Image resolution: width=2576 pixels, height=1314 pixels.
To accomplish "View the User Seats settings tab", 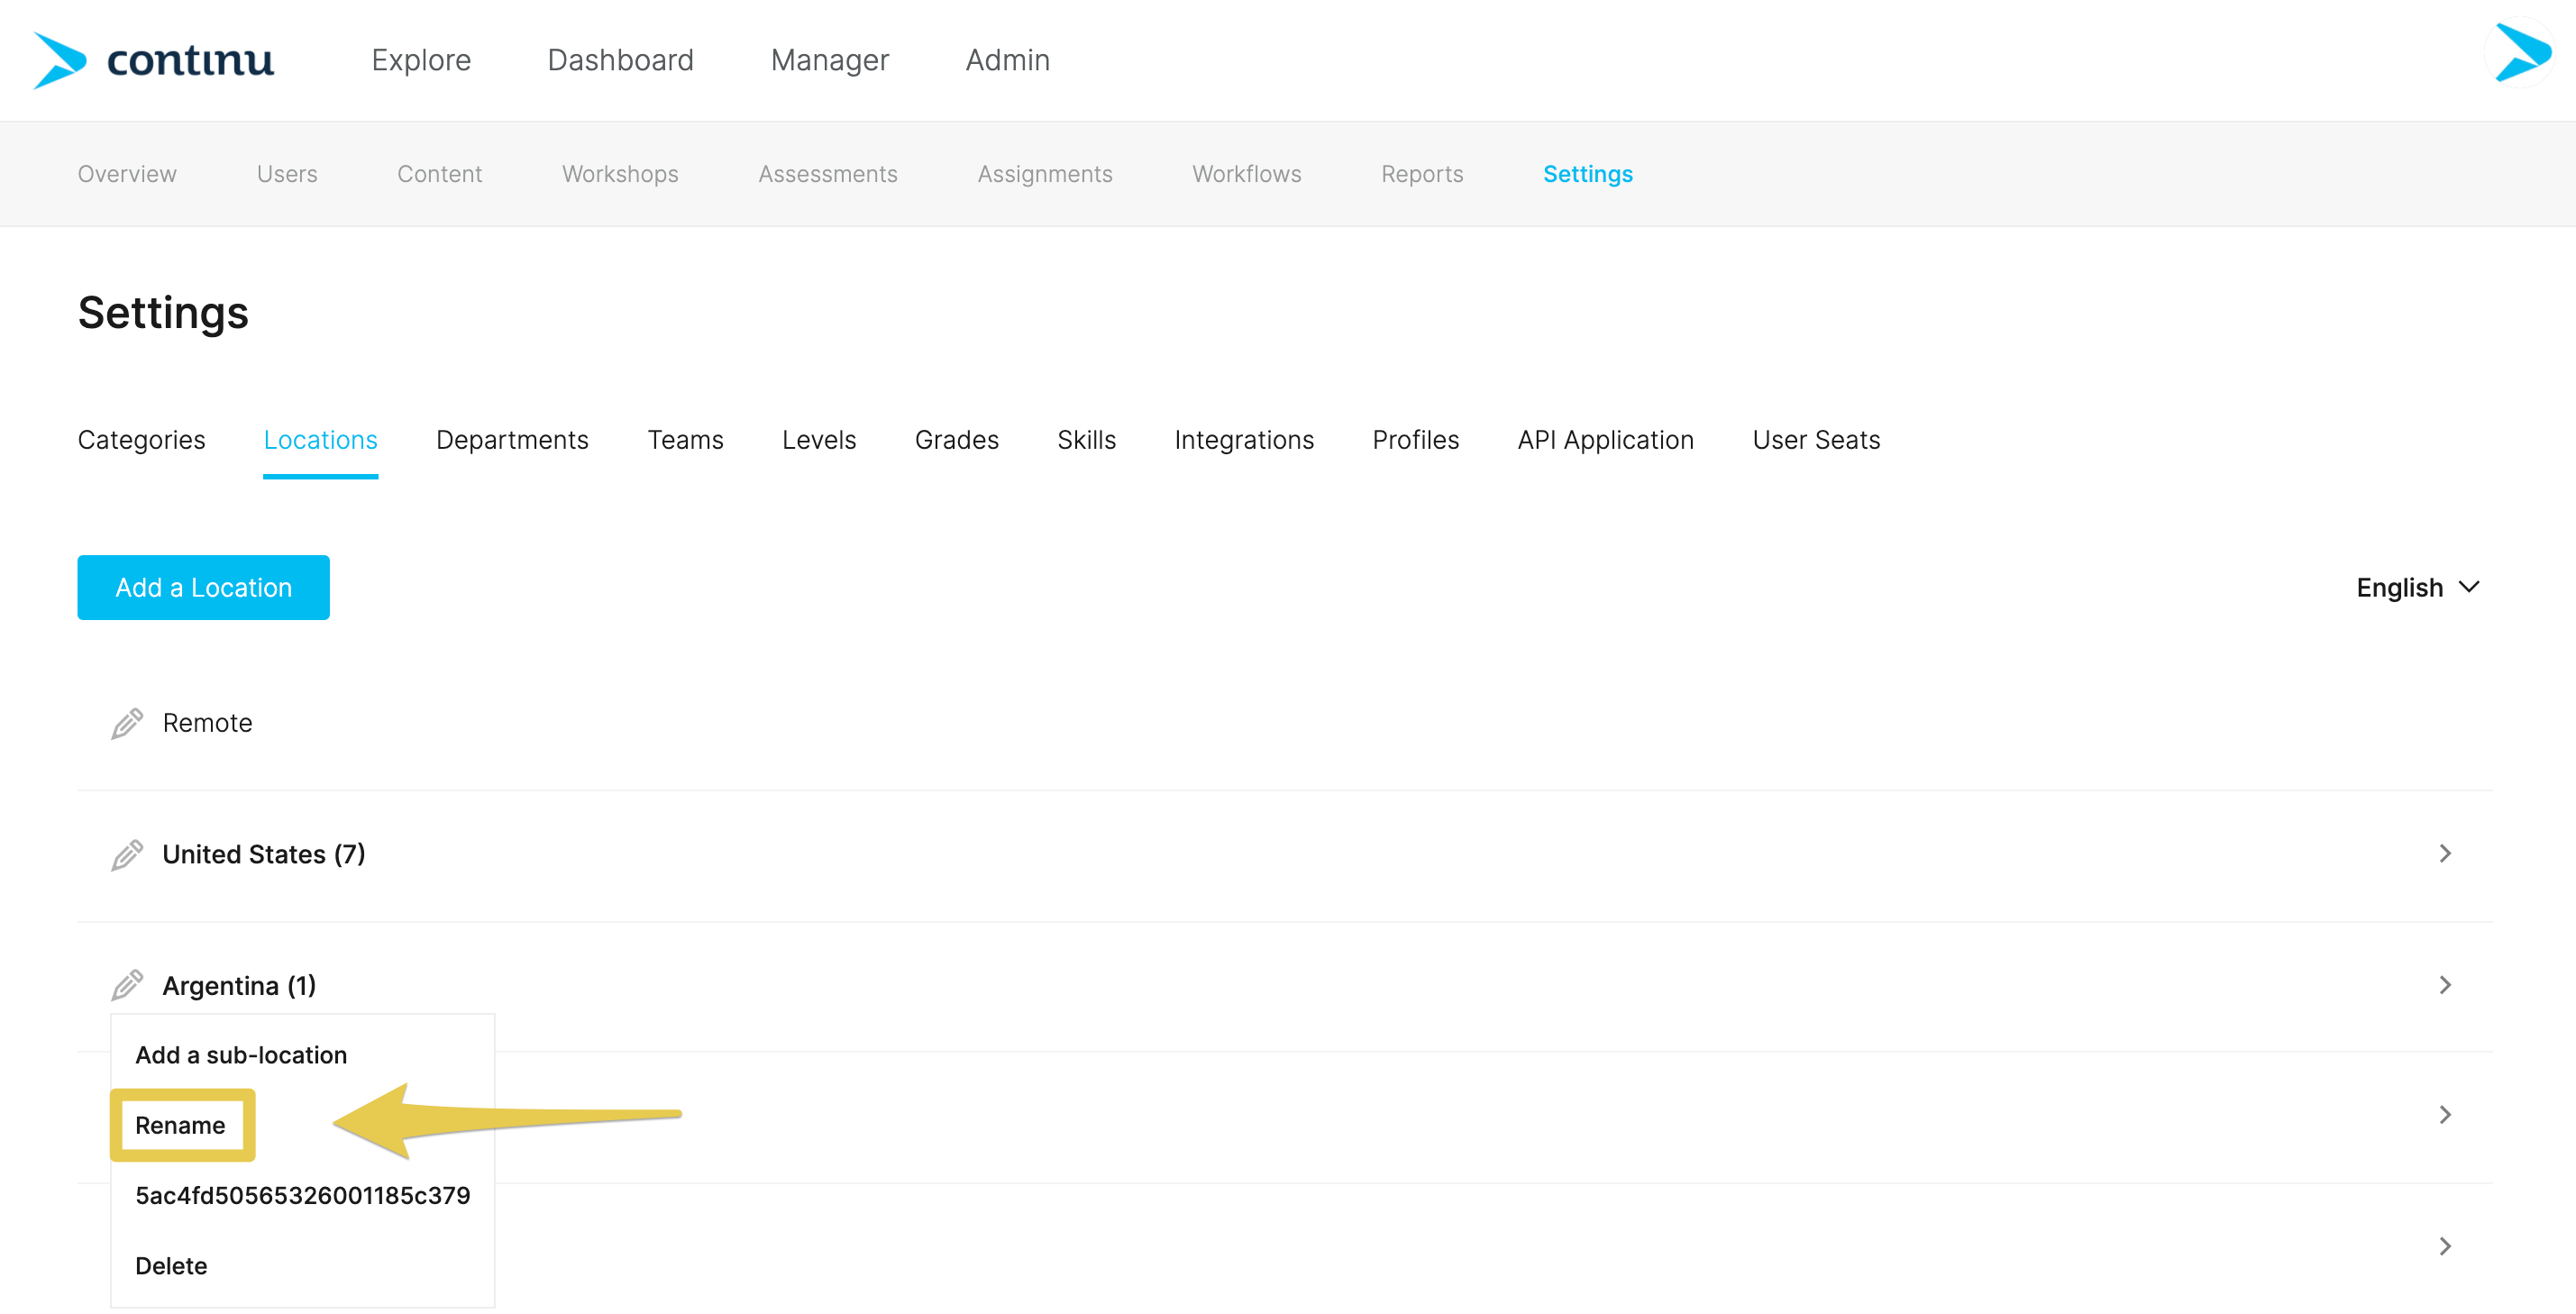I will [1817, 441].
